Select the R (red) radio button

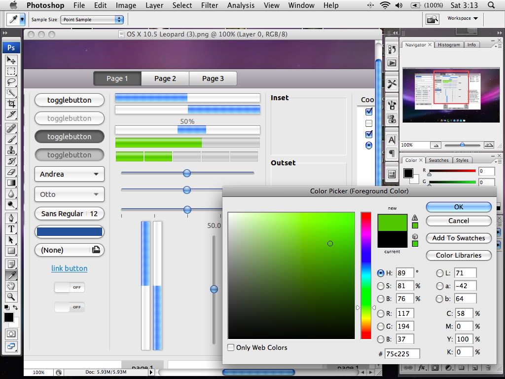(381, 313)
